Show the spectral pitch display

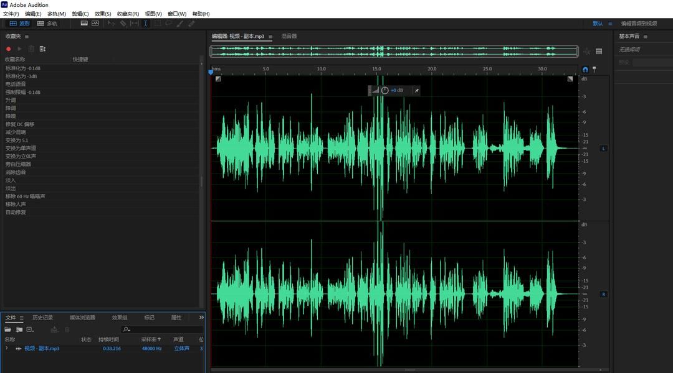95,23
